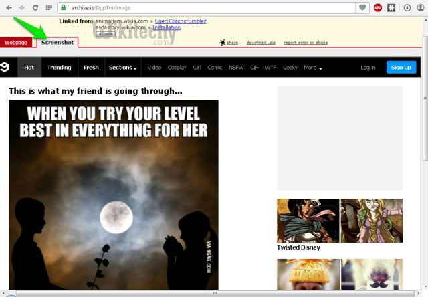Image resolution: width=428 pixels, height=297 pixels.
Task: Click the green padlock security icon
Action: click(64, 7)
